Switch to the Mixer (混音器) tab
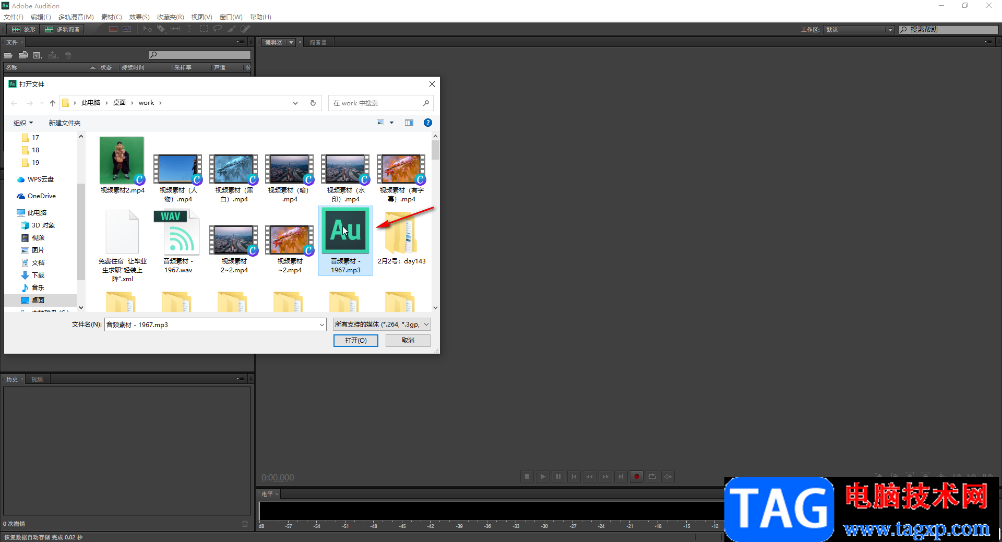 318,42
